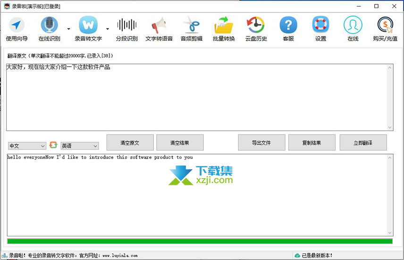
Task: Maximize the 录音啦 window
Action: (377, 6)
